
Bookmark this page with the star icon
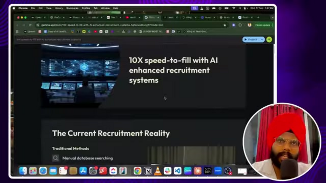(x=225, y=25)
